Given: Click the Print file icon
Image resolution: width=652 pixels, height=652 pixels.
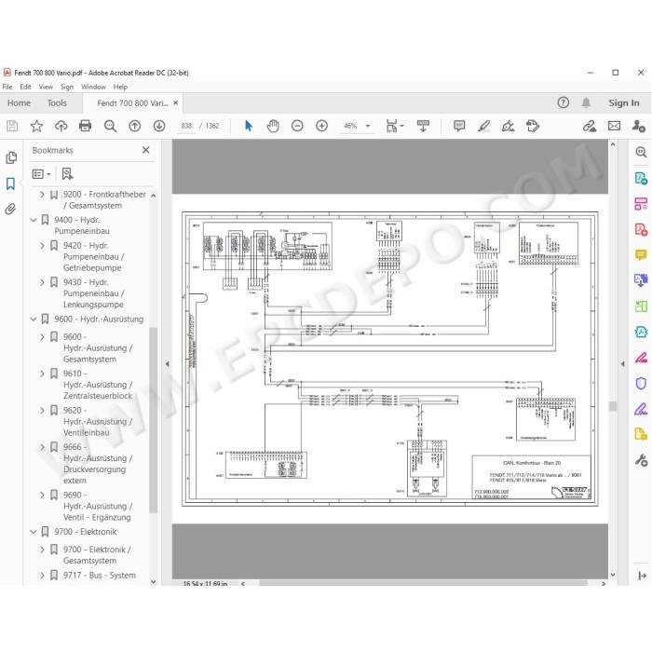Looking at the screenshot, I should coord(86,126).
